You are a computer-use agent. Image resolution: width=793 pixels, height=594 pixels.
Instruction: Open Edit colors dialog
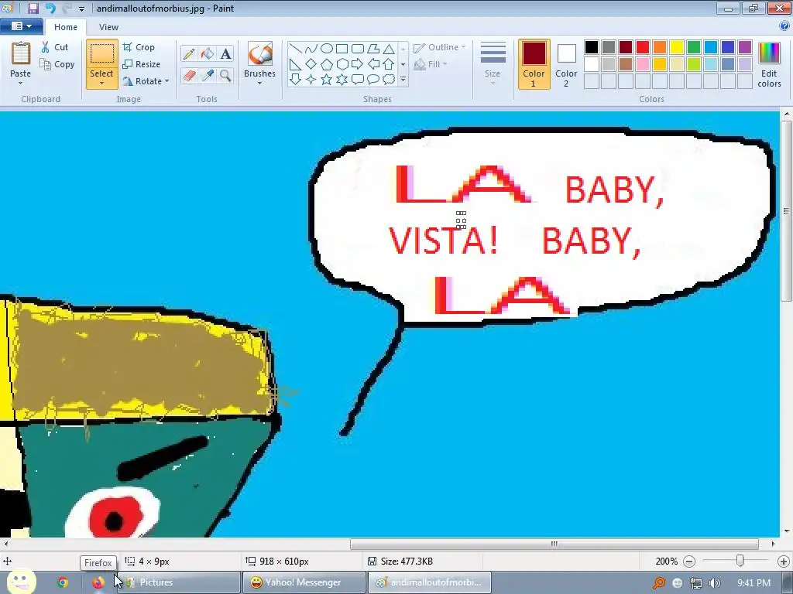point(769,65)
